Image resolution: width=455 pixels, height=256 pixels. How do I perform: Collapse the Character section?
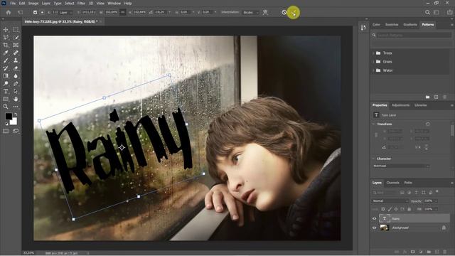[x=374, y=159]
